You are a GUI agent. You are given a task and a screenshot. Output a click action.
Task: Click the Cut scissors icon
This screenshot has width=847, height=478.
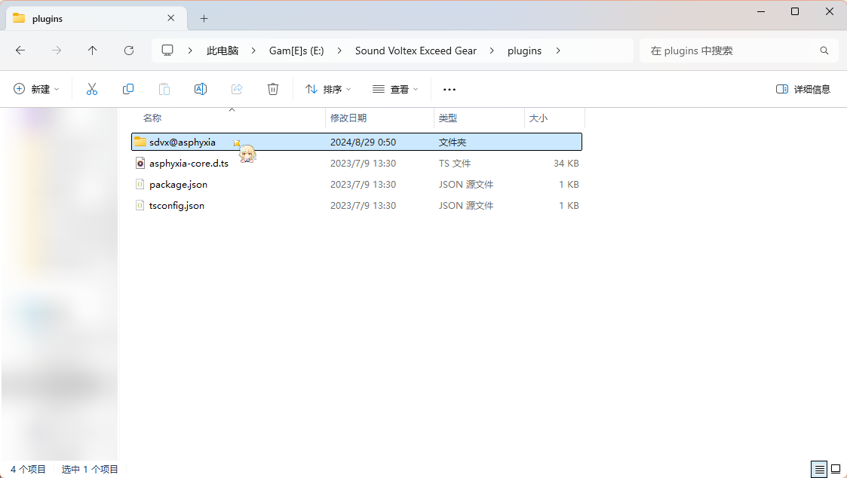[92, 89]
